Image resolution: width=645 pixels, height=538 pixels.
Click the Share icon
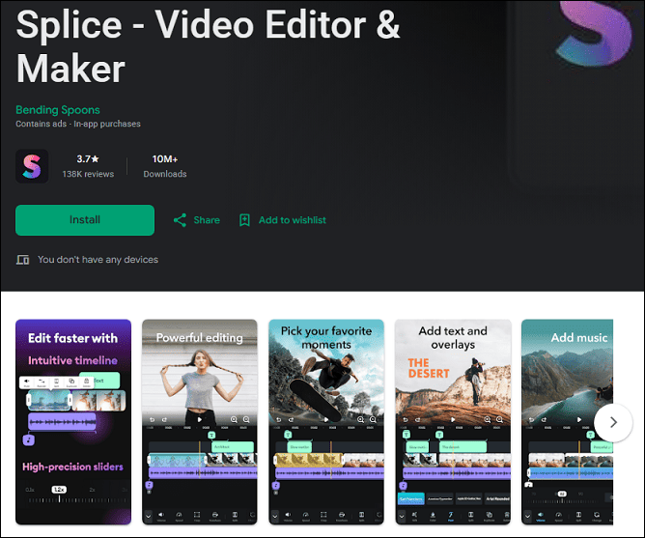point(180,220)
